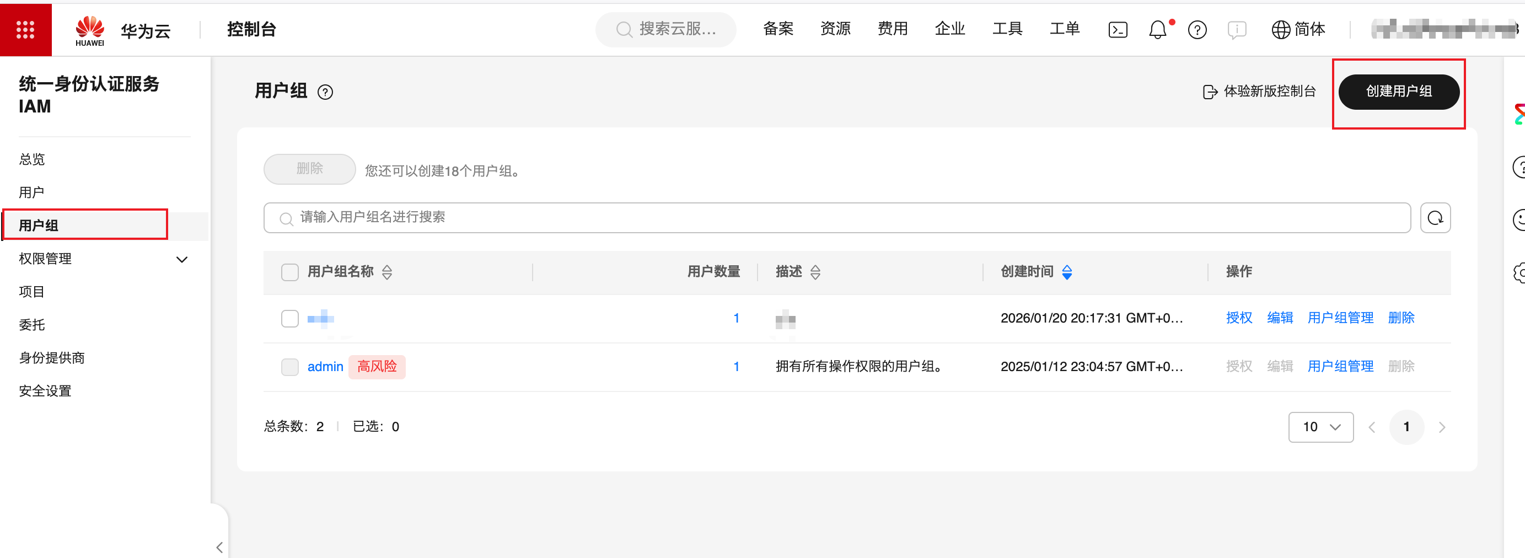Click the 创建用户组 button
1525x558 pixels.
(x=1398, y=92)
